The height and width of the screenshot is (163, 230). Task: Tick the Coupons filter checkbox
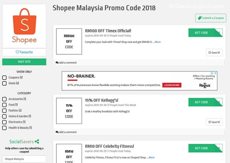pos(5,78)
